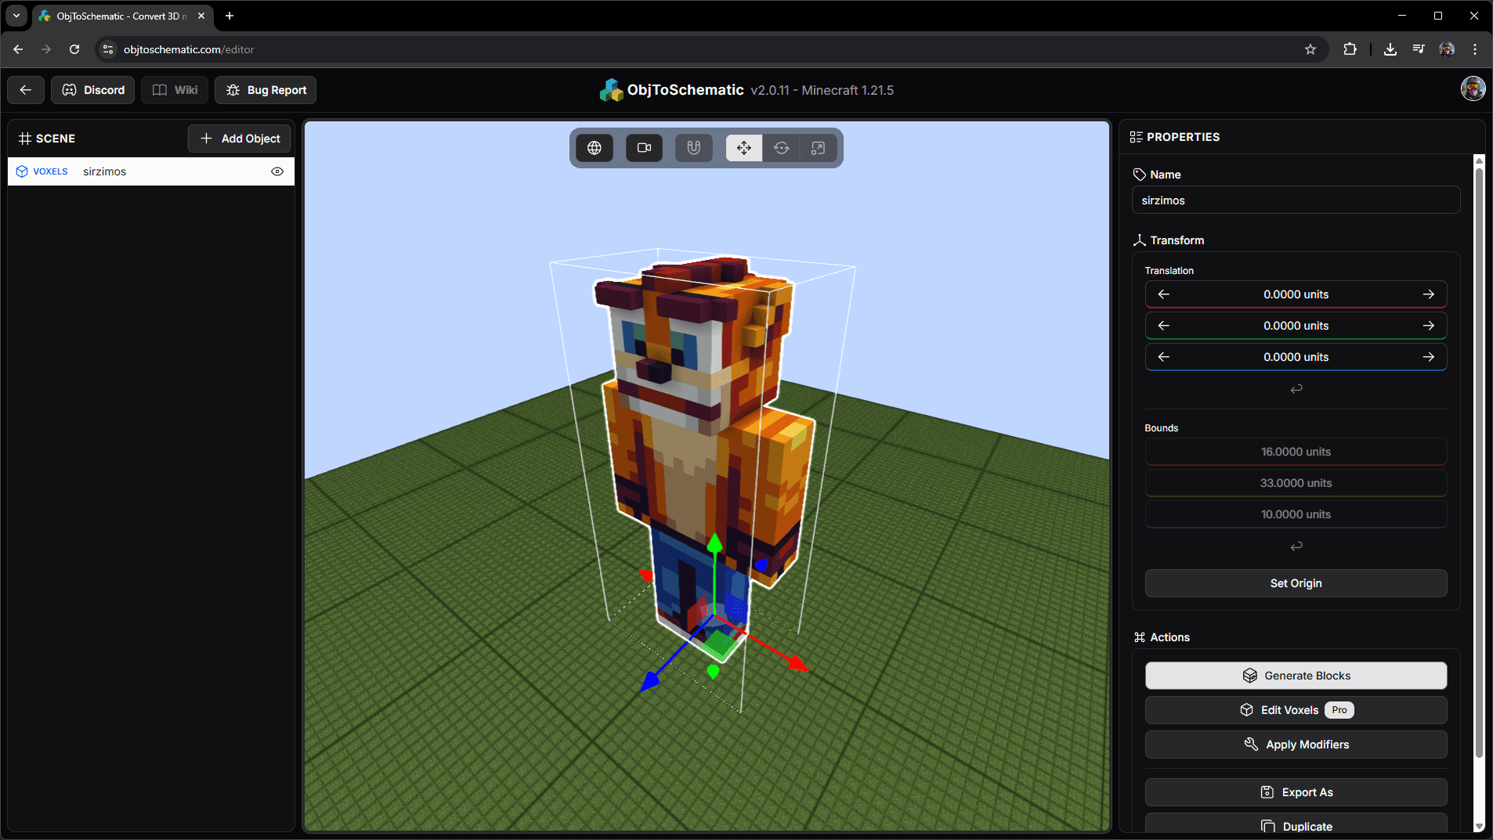Image resolution: width=1493 pixels, height=840 pixels.
Task: Edit the Name field containing sirzimos
Action: [1296, 200]
